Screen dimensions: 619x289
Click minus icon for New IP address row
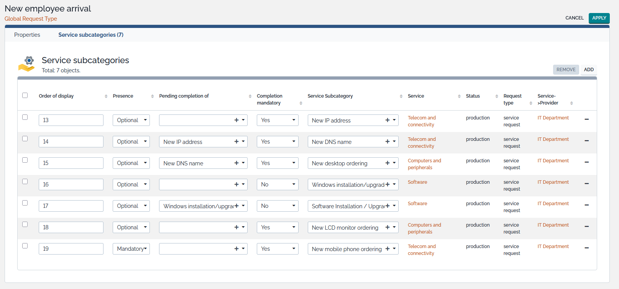click(x=586, y=119)
